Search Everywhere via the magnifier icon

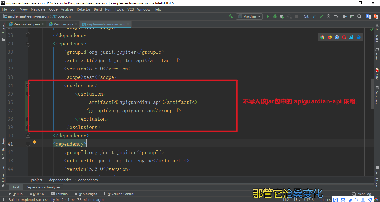(x=359, y=16)
